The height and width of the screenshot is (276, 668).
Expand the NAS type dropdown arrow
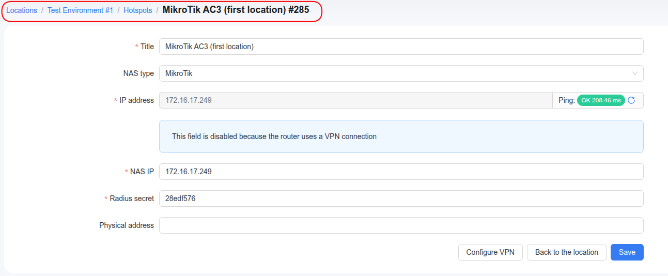(635, 73)
